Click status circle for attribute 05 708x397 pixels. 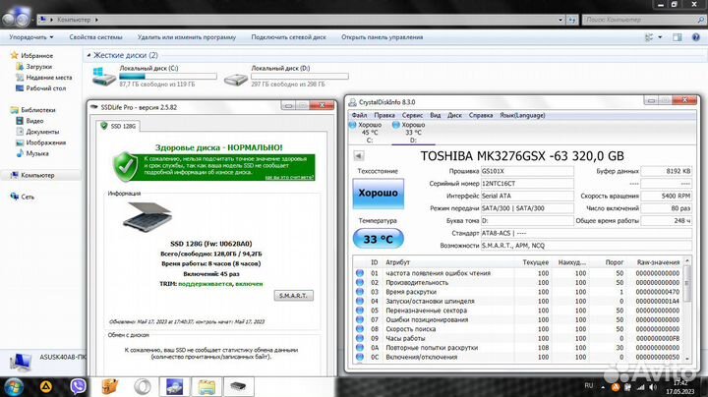360,311
